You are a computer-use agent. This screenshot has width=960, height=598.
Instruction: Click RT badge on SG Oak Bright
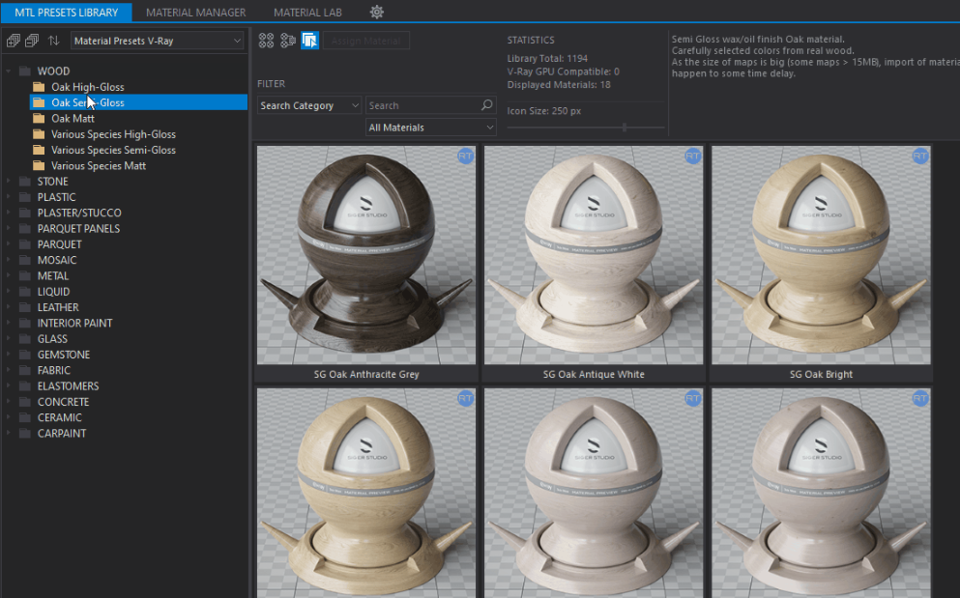tap(920, 157)
